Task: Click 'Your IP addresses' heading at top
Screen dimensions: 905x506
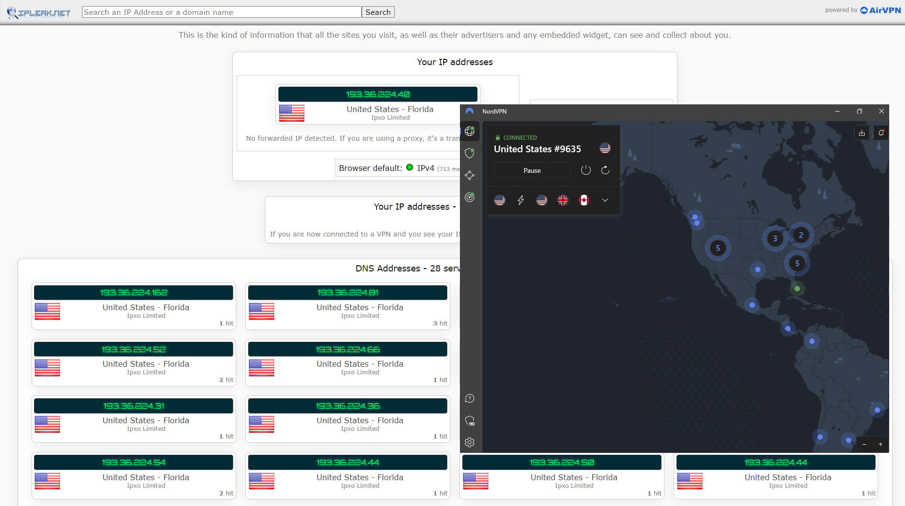Action: (455, 62)
